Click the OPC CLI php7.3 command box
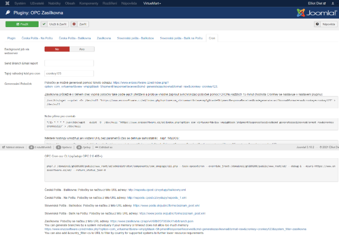 point(191,170)
